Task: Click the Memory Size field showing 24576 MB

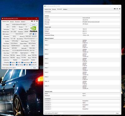Action: 14,48
